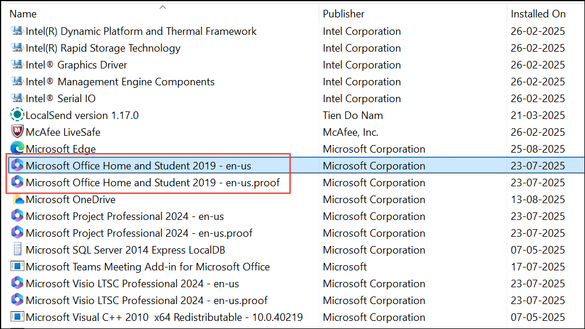Image resolution: width=585 pixels, height=329 pixels.
Task: Click the Intel Graphics Driver icon
Action: [17, 65]
